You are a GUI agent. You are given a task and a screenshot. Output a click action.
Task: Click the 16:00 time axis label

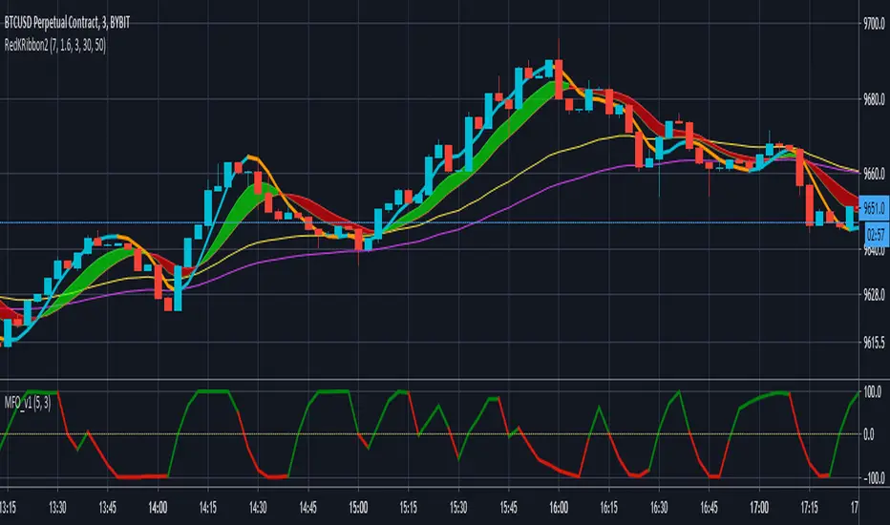click(x=559, y=508)
